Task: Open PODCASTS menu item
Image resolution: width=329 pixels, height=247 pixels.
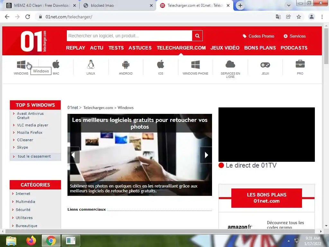Action: [x=294, y=48]
